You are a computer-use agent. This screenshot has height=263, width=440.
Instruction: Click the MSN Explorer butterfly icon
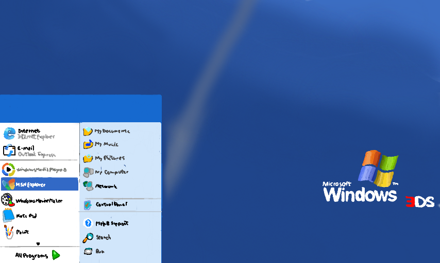(x=8, y=184)
